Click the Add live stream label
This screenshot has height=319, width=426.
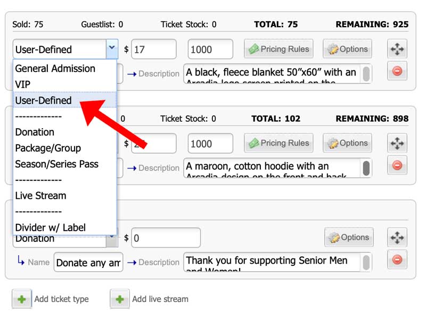[x=160, y=299]
